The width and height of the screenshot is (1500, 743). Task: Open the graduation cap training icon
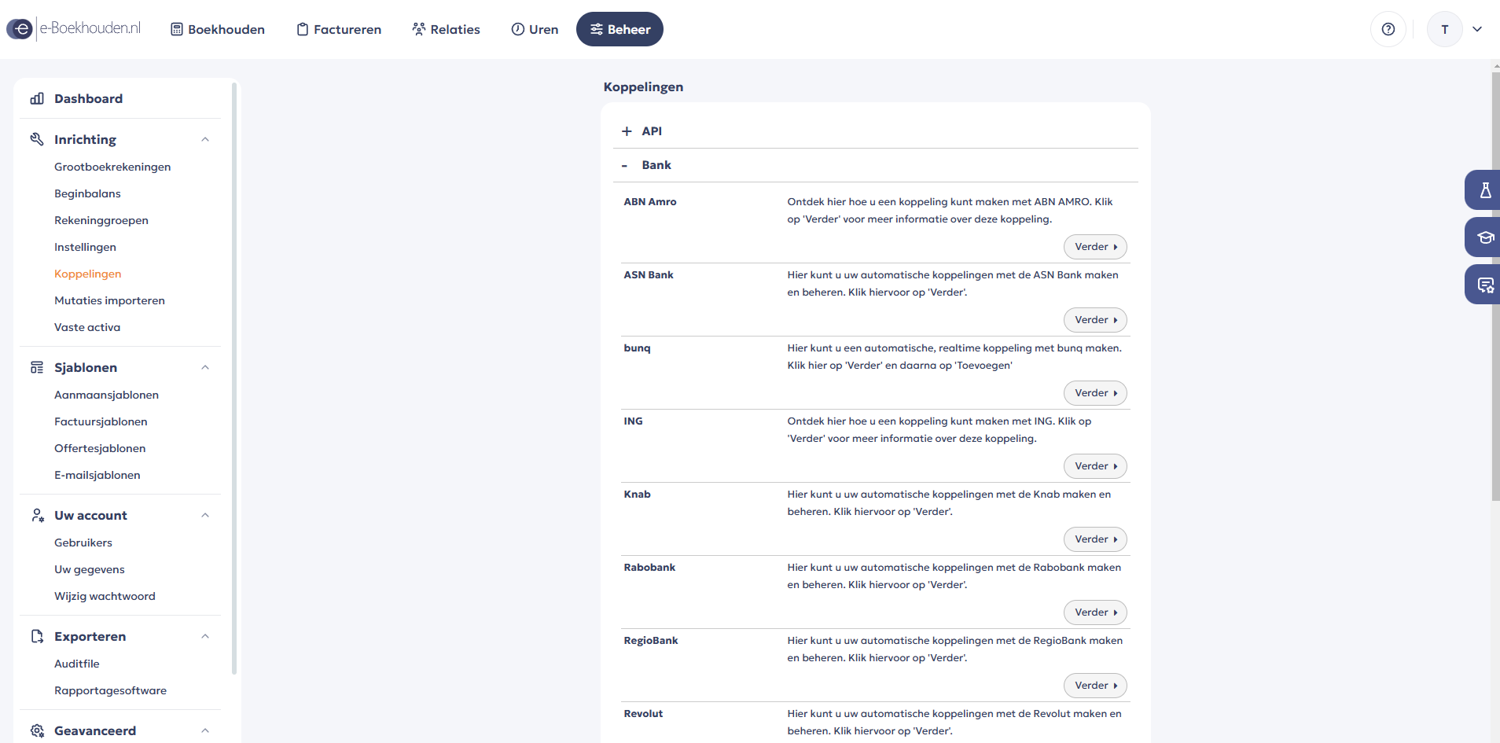click(1484, 237)
